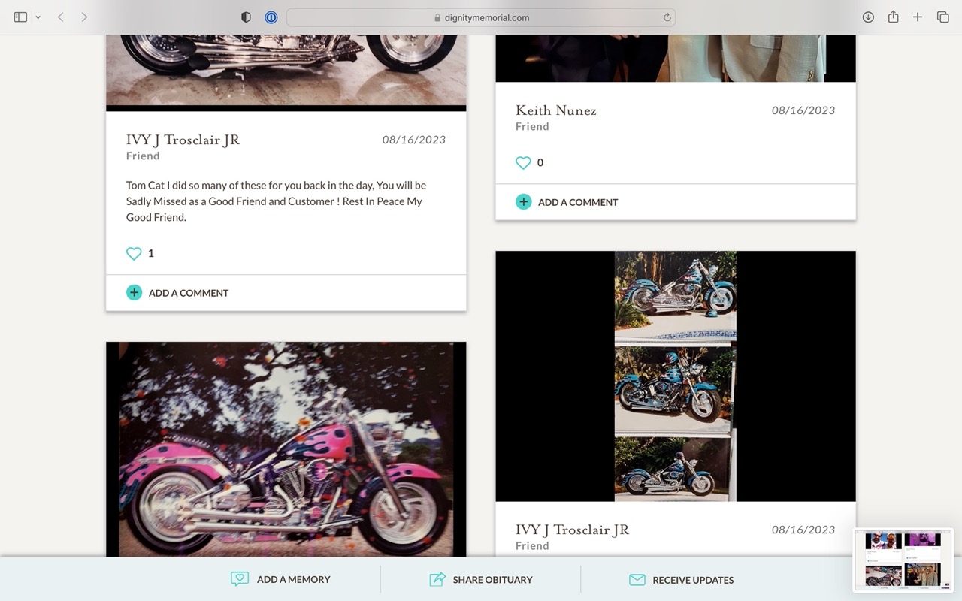Click 08/16/2023 date on Keith Nunez card
The image size is (962, 601).
[x=803, y=110]
